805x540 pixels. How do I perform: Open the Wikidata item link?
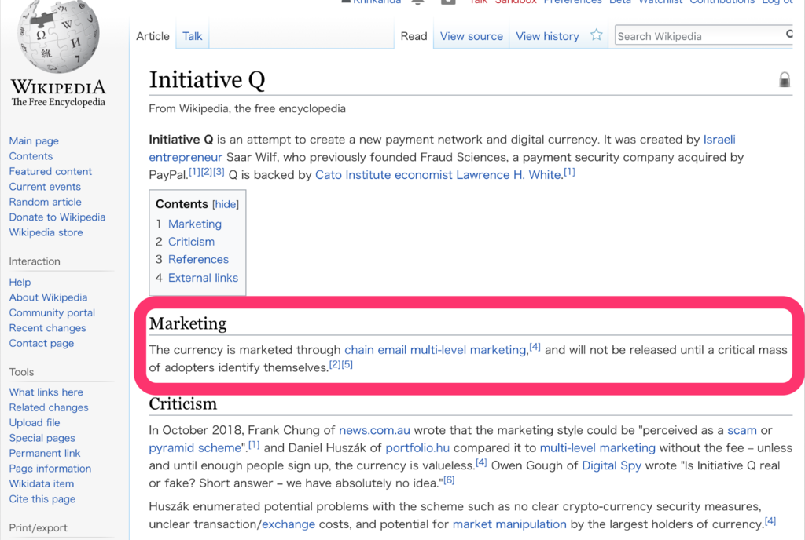coord(42,483)
